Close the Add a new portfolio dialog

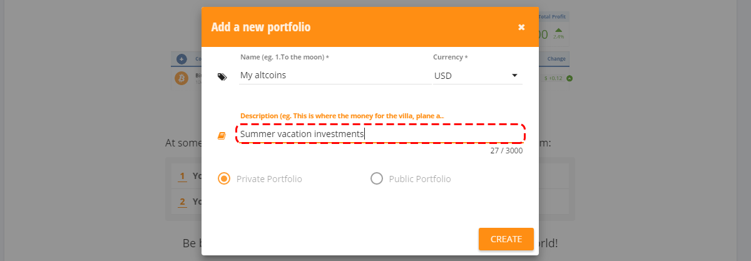point(521,27)
